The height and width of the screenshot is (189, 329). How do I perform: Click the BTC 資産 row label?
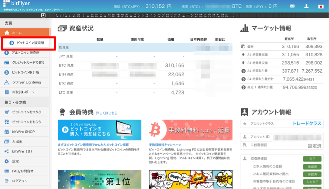point(66,65)
